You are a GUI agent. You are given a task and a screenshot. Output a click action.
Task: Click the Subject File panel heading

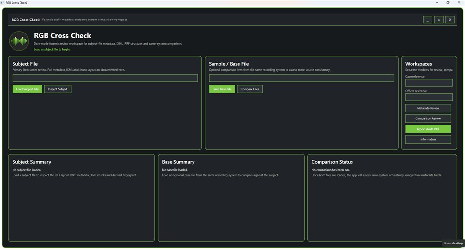[x=25, y=64]
